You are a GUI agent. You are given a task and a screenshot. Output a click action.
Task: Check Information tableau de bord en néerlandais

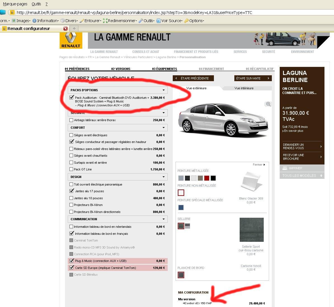(71, 227)
